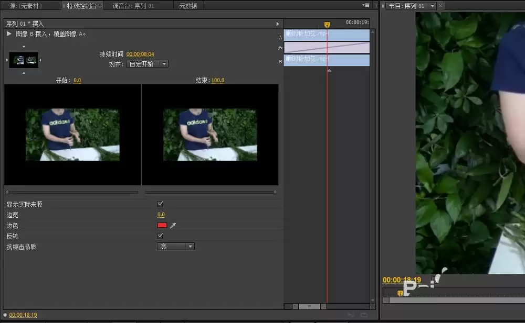Viewport: 525px width, 323px height.
Task: Click the play transition preview triangle
Action: (x=9, y=34)
